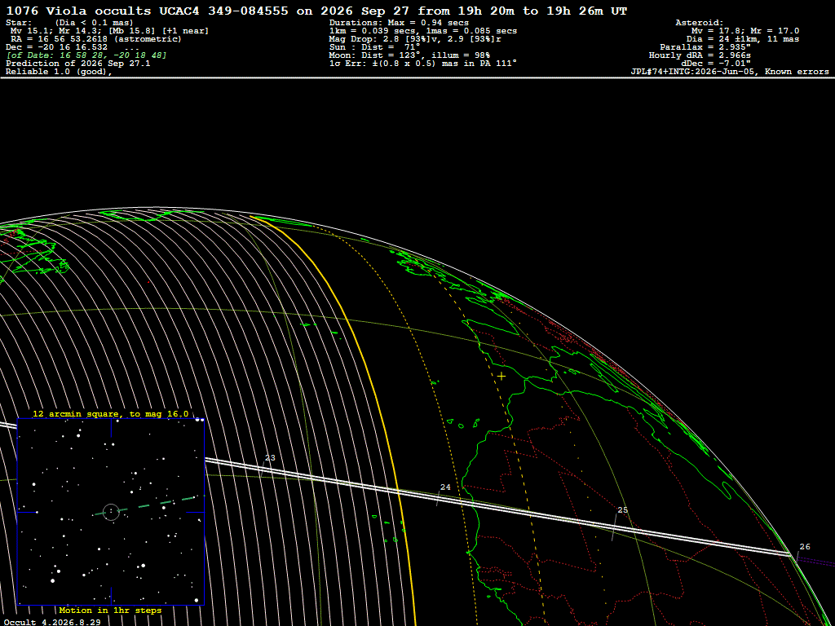Click the 24 minute time marker
Viewport: 835px width, 626px height.
(x=446, y=487)
